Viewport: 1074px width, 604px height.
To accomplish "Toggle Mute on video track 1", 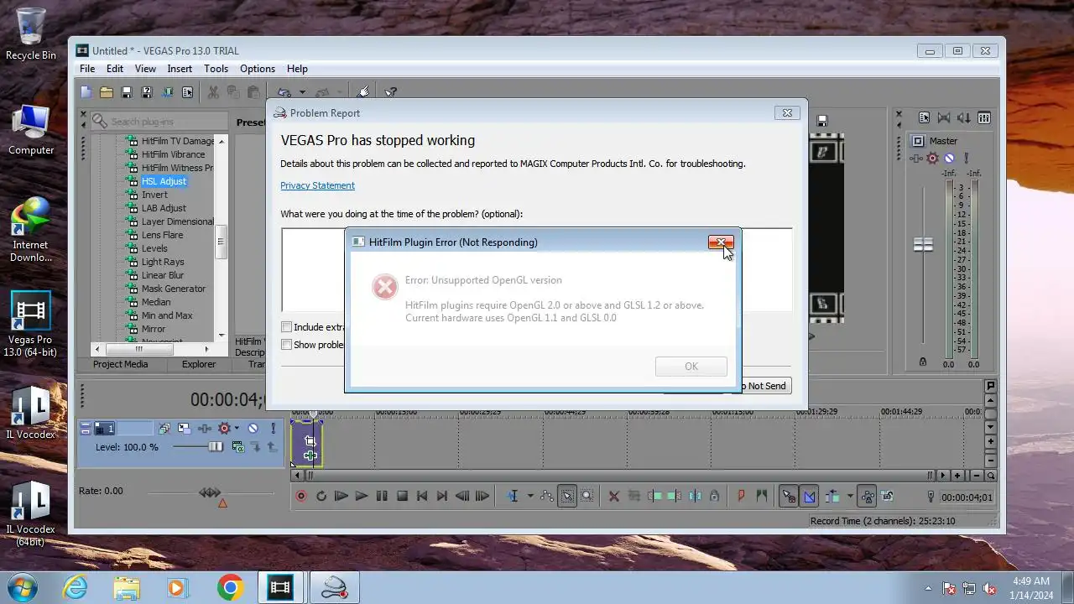I will [253, 428].
